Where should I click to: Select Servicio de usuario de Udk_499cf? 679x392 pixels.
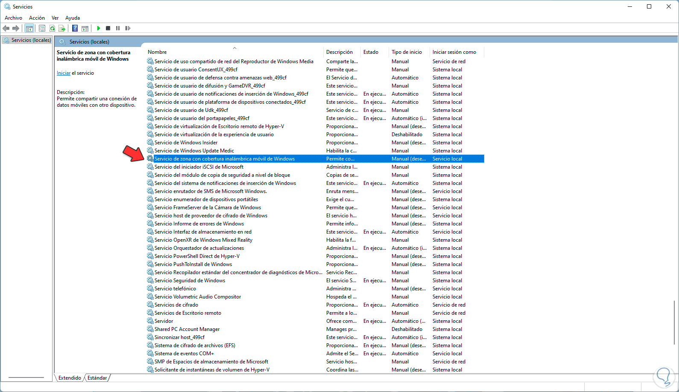click(x=315, y=110)
